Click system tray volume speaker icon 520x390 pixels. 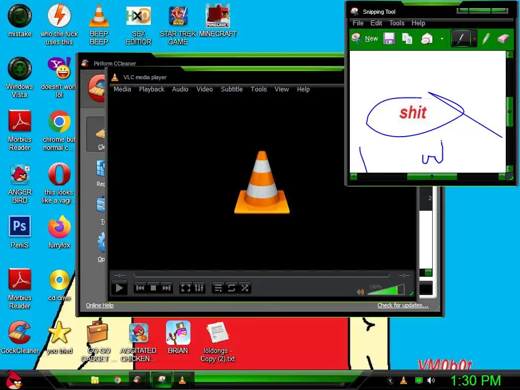pyautogui.click(x=431, y=380)
